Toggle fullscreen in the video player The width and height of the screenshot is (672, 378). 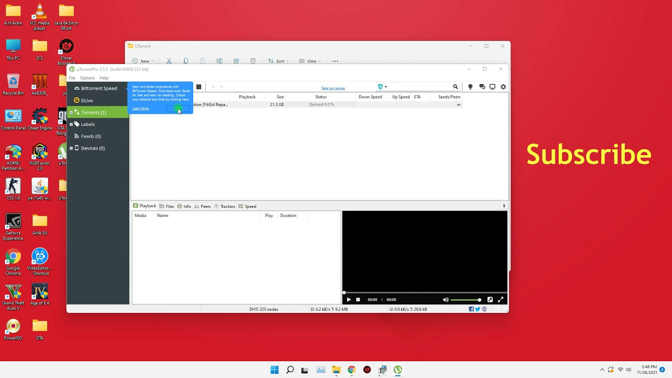[x=501, y=300]
